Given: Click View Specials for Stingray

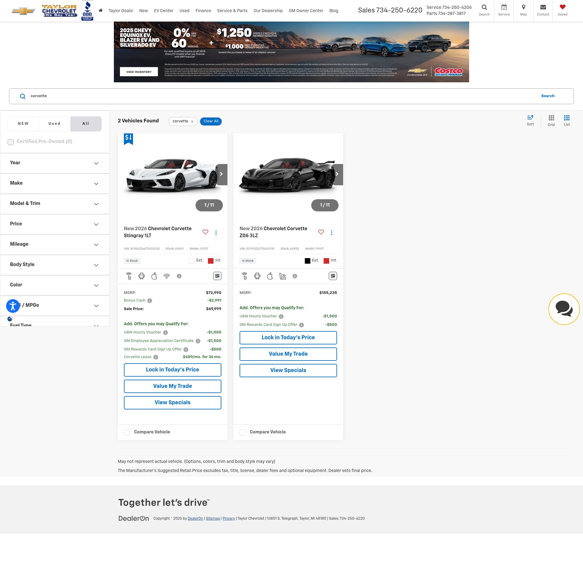Looking at the screenshot, I should pyautogui.click(x=172, y=403).
